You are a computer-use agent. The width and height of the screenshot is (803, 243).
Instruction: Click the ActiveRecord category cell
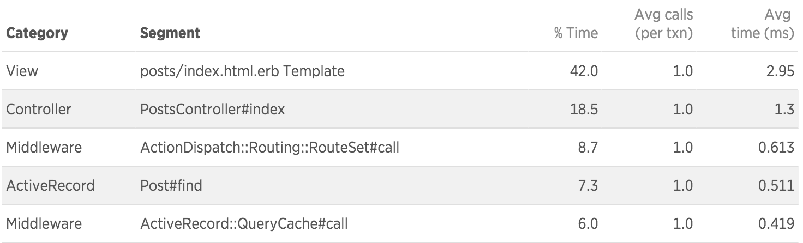[x=50, y=185]
